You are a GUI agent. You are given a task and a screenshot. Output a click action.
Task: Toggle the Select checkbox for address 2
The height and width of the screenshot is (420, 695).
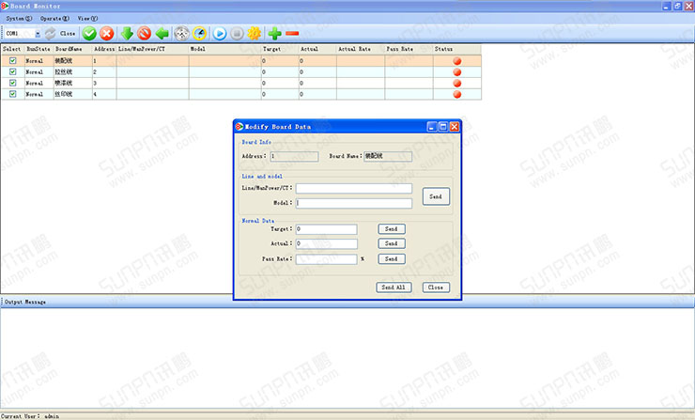coord(12,71)
